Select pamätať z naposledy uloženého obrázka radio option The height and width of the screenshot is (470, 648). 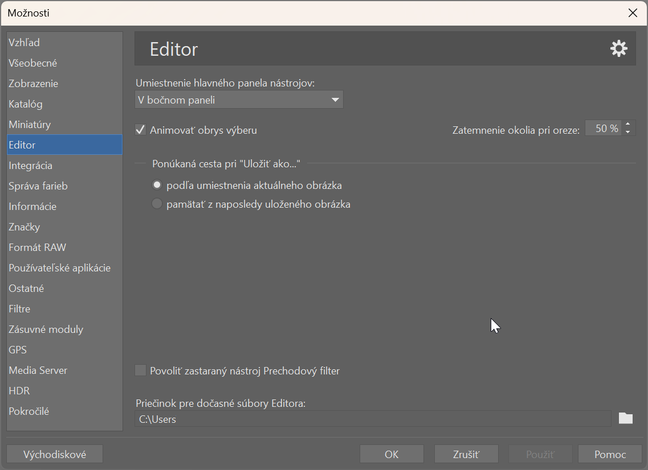157,204
